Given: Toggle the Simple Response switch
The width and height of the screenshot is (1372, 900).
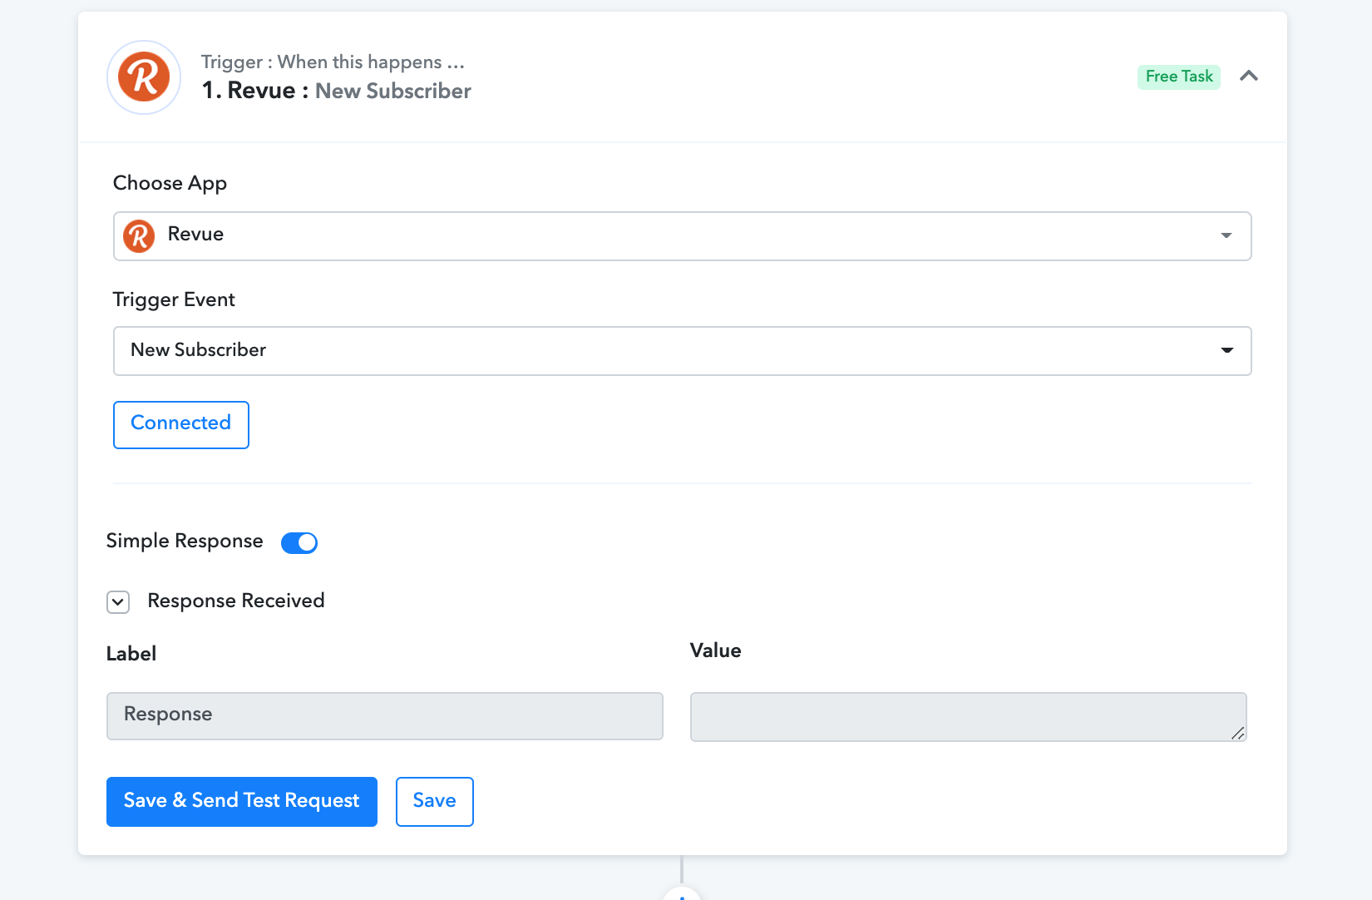Looking at the screenshot, I should (x=299, y=542).
